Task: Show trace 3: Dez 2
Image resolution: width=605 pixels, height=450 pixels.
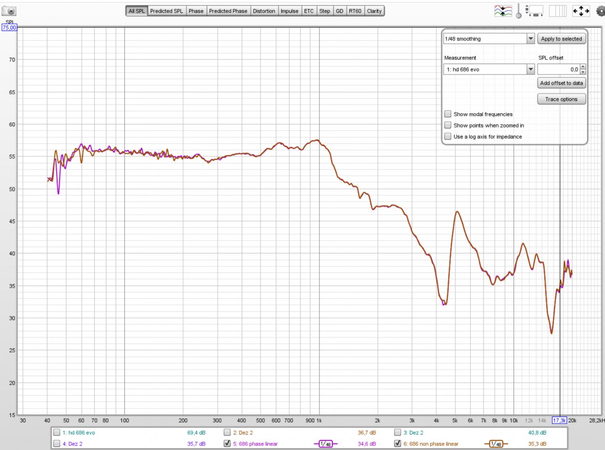Action: click(x=398, y=433)
